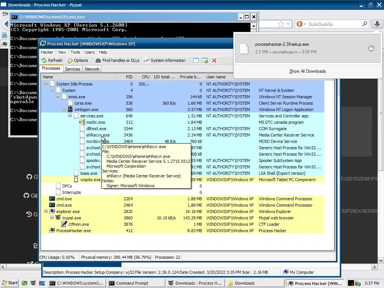Click the Mypal quick launch icon
The width and height of the screenshot is (384, 288).
33,283
